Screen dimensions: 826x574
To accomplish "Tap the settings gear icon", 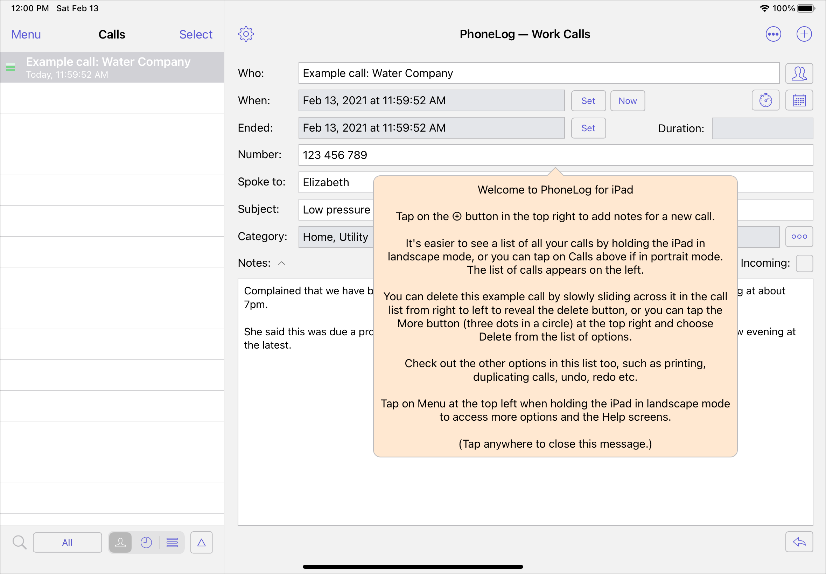I will click(x=246, y=34).
